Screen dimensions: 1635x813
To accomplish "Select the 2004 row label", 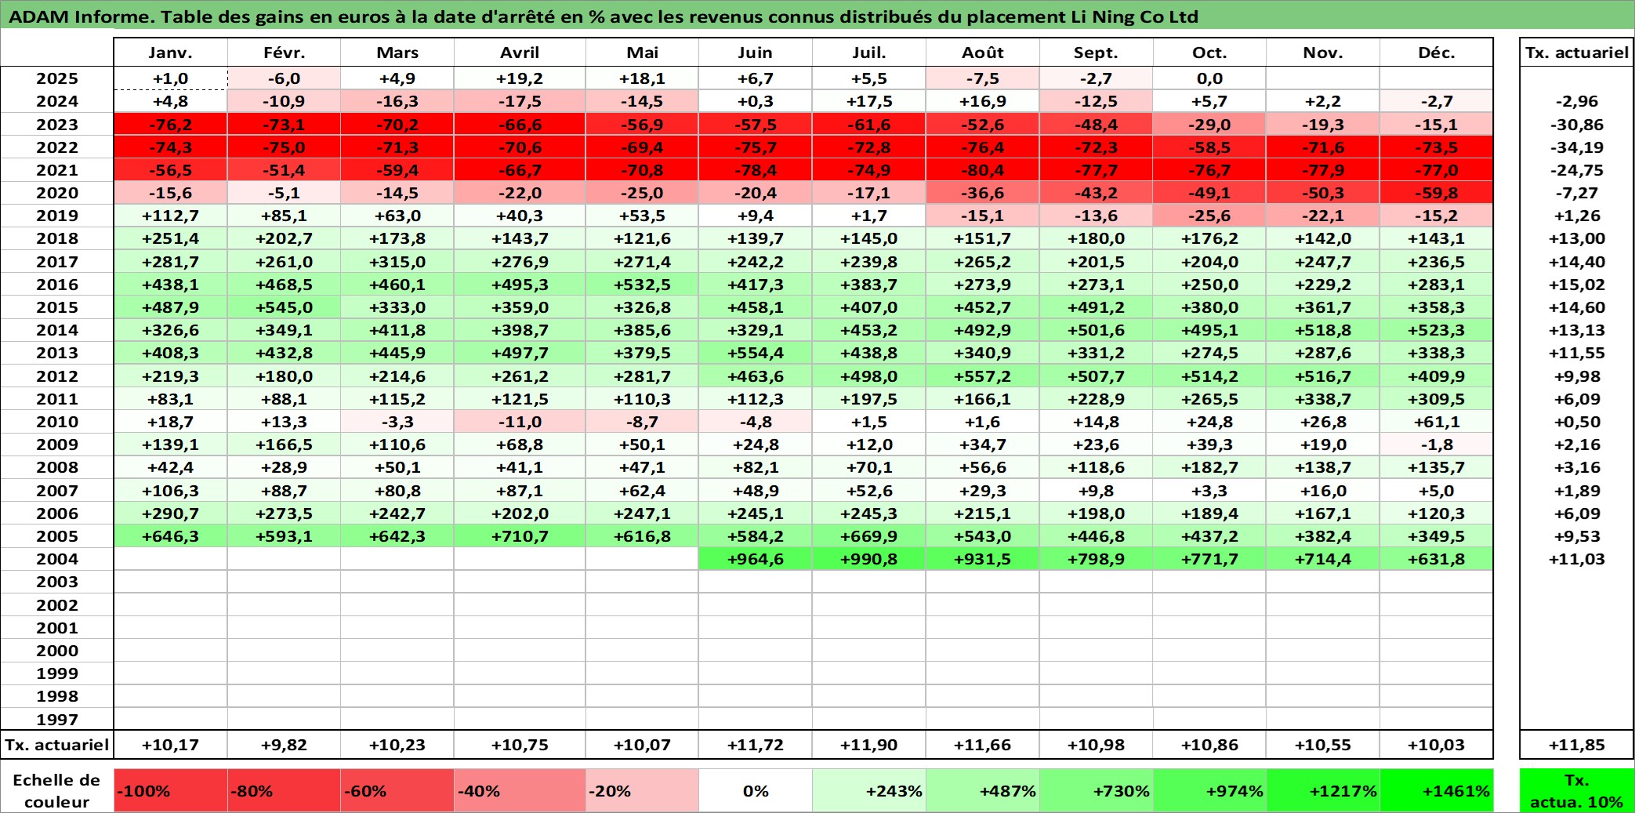I will click(x=57, y=559).
